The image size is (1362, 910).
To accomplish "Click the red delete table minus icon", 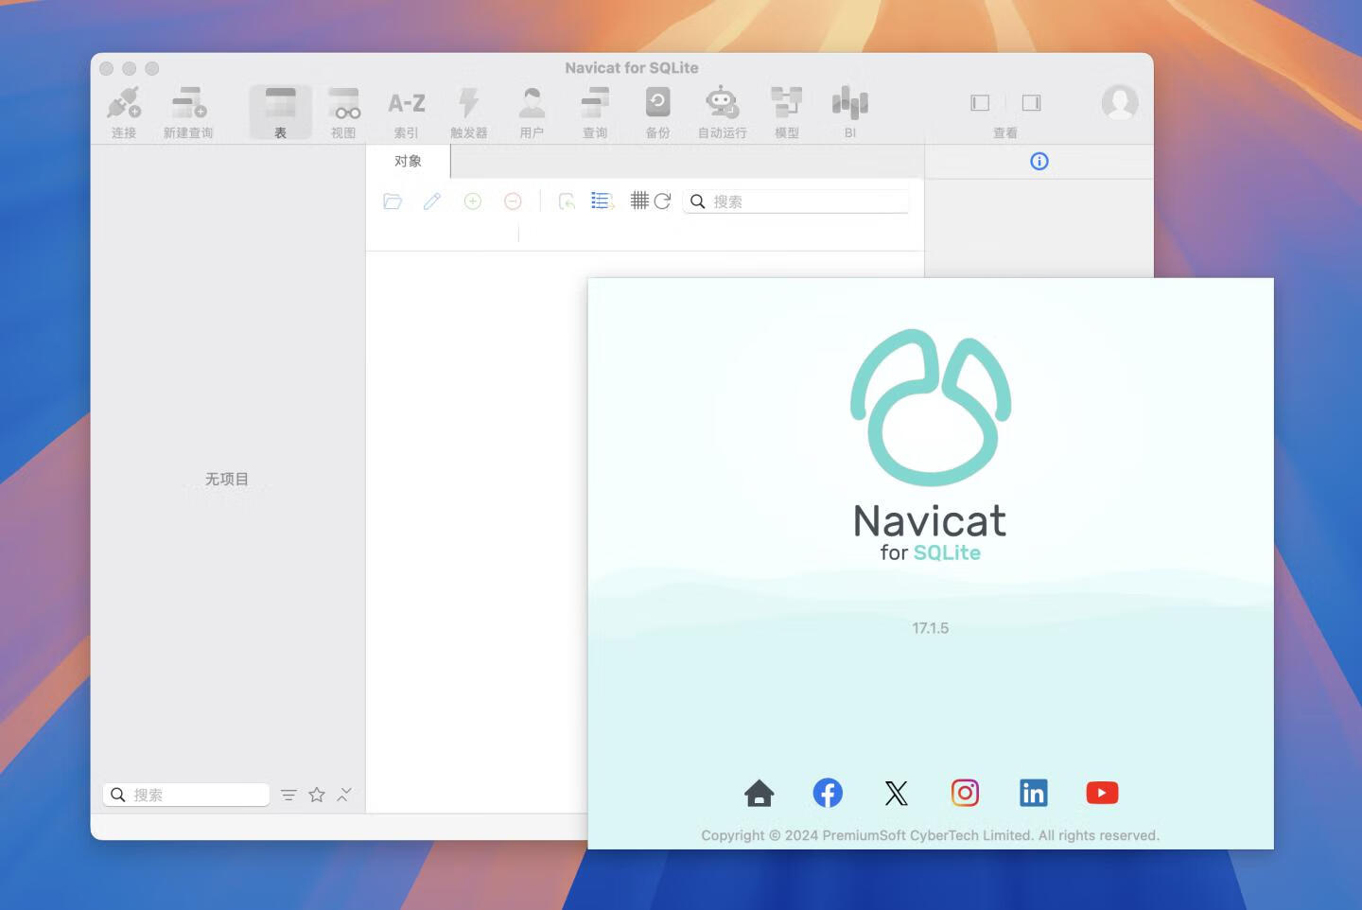I will point(513,201).
